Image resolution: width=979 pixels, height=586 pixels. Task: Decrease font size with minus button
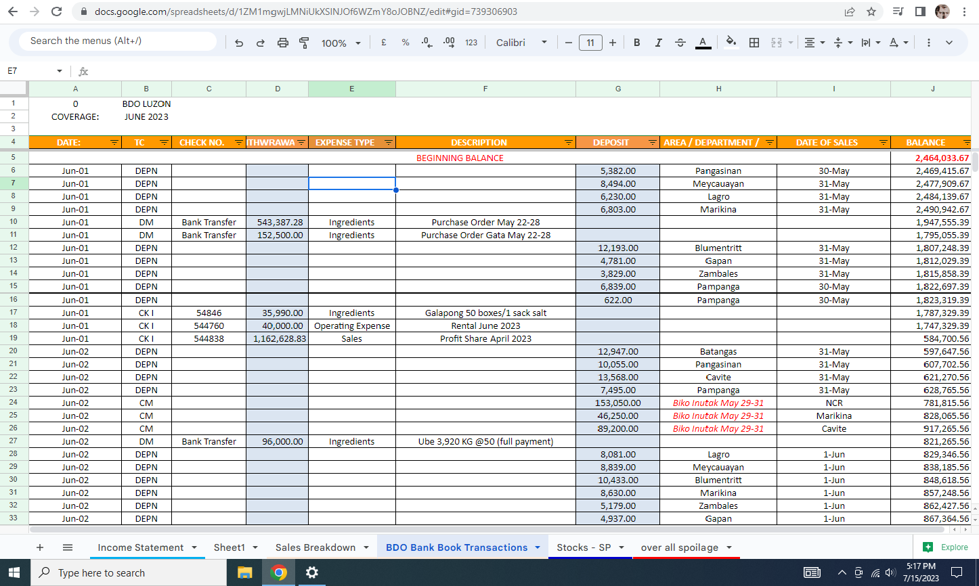(x=569, y=43)
